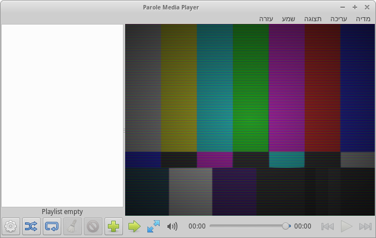This screenshot has width=376, height=238.
Task: Collapse the playlist with the green arrow
Action: pyautogui.click(x=135, y=226)
